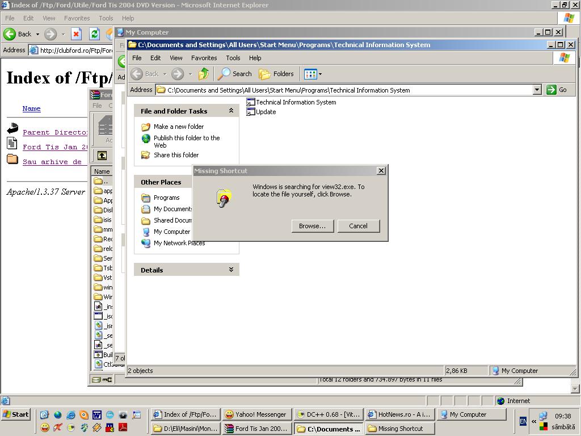The height and width of the screenshot is (436, 581).
Task: Select the Update shortcut icon
Action: click(251, 112)
